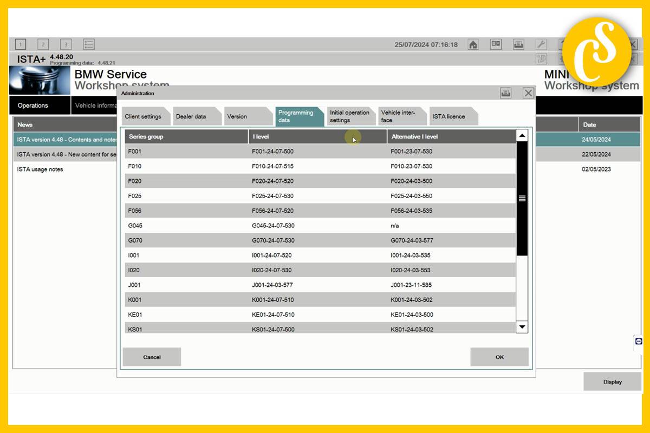
Task: Click print icon in Administration dialog
Action: 505,93
